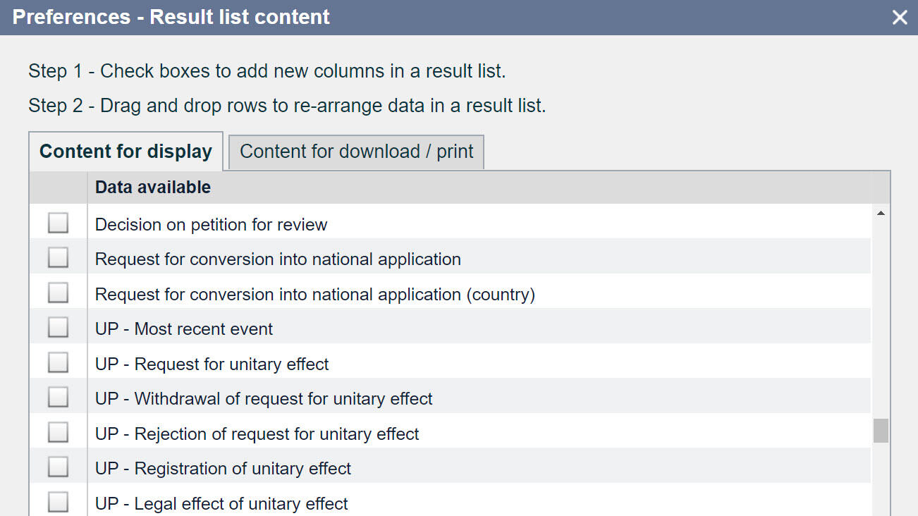The width and height of the screenshot is (918, 516).
Task: Check the Decision on petition for review box
Action: [x=58, y=224]
